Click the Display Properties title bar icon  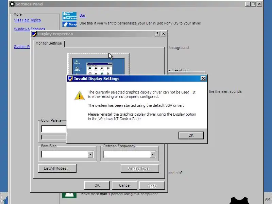(34, 34)
